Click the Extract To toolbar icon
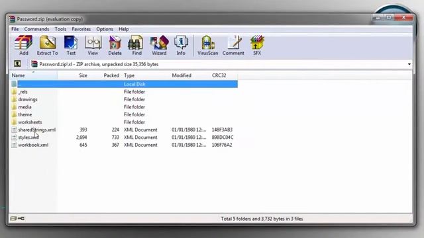424x238 pixels. tap(47, 46)
